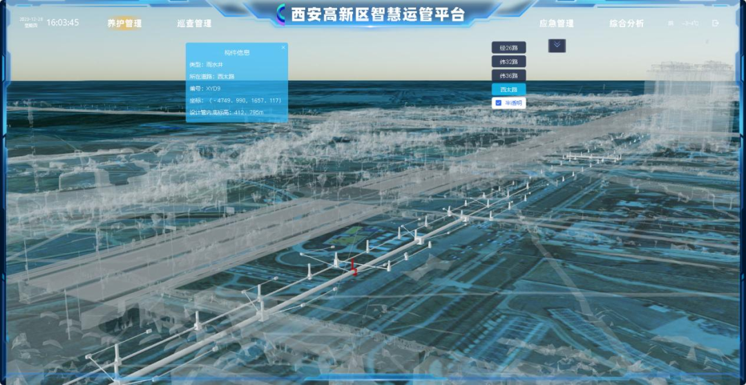Screen dimensions: 746x385
Task: Click the 16:03:45 clock display
Action: click(x=62, y=23)
